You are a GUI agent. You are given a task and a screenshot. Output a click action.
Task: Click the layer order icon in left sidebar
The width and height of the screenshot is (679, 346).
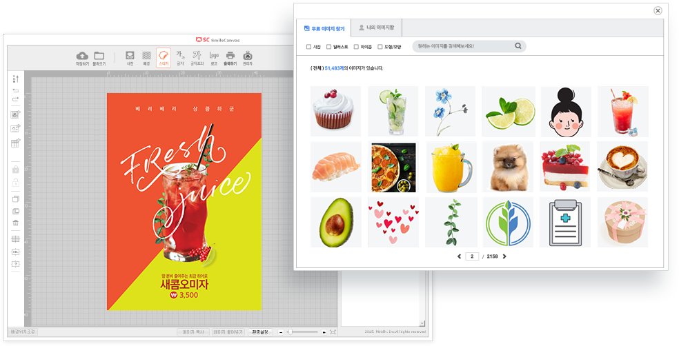click(x=16, y=79)
